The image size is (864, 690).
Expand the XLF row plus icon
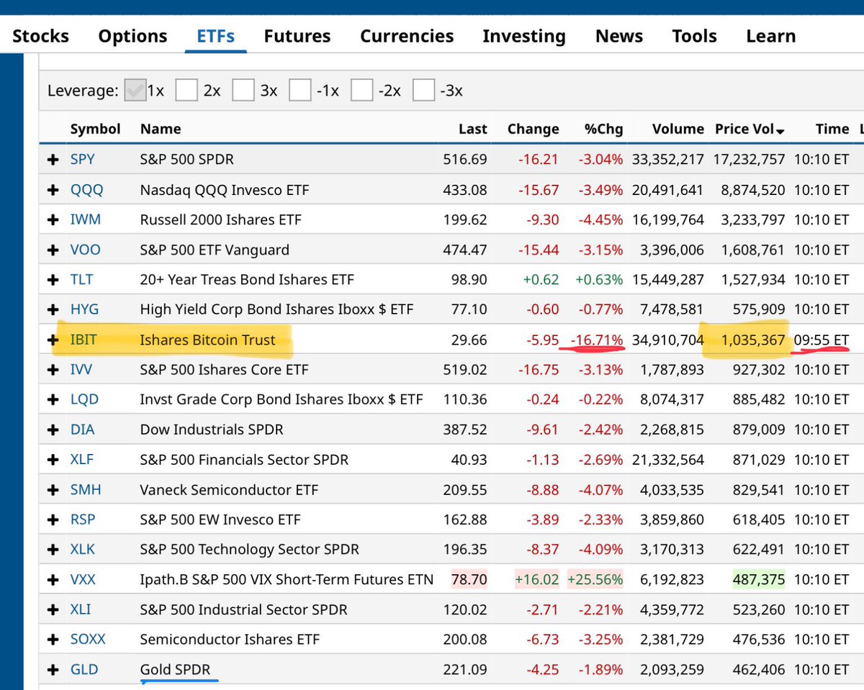tap(53, 459)
